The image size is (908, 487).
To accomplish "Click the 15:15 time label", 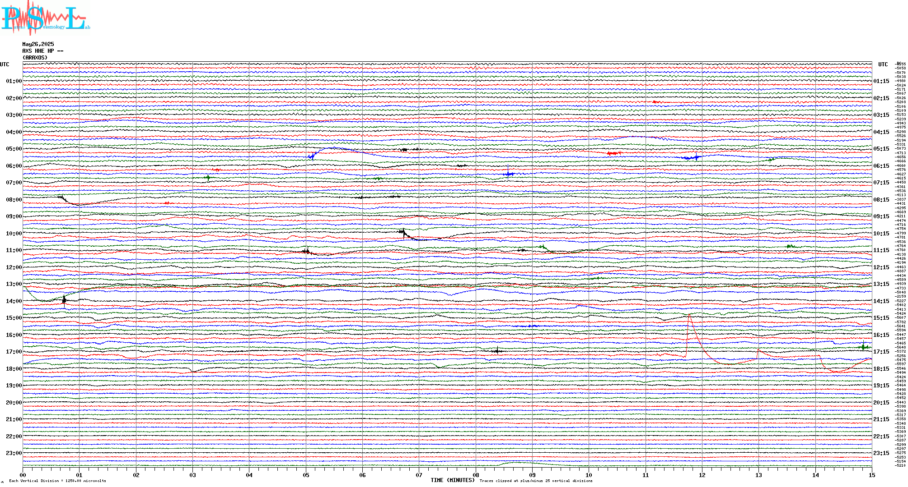I will pyautogui.click(x=881, y=318).
